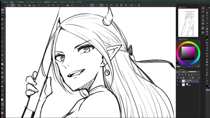Create a new raster layer

tap(178, 78)
